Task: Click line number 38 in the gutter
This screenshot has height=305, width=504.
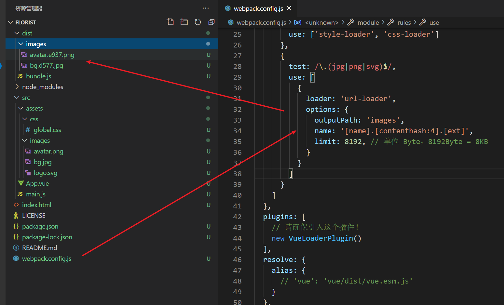Action: pos(238,174)
